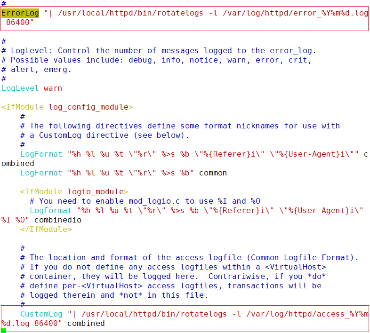Click '/usr/local/httpd/bin/rotatelogs' in the CustomLog line
This screenshot has height=333, width=370.
point(154,314)
